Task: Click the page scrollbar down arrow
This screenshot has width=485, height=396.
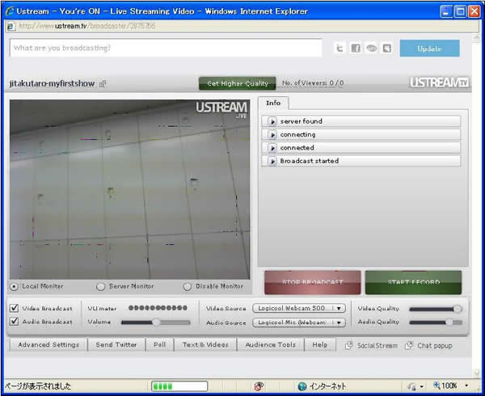Action: tap(476, 373)
